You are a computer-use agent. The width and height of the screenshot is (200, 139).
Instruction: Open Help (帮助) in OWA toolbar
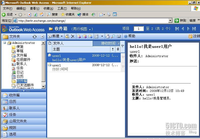[129, 36]
